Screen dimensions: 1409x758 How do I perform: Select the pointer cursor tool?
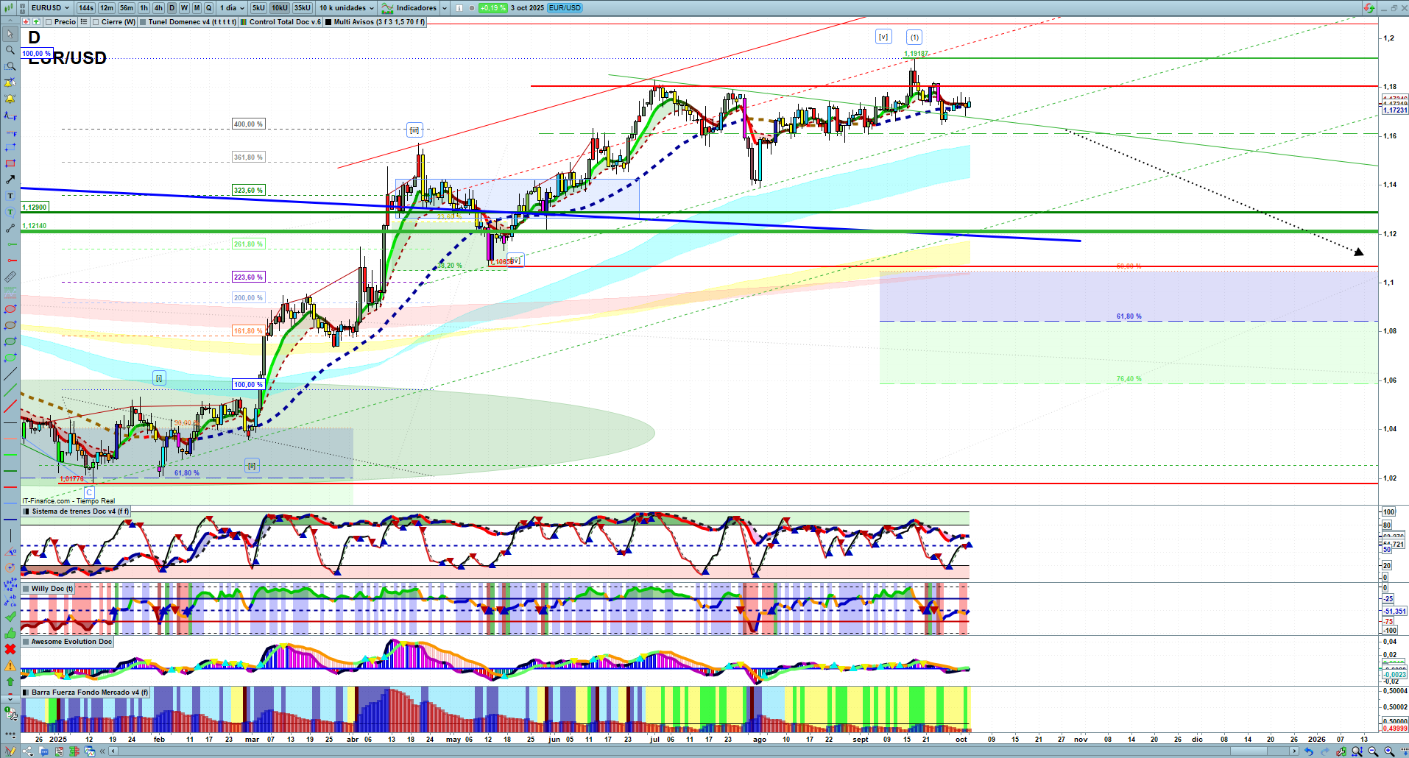[10, 34]
